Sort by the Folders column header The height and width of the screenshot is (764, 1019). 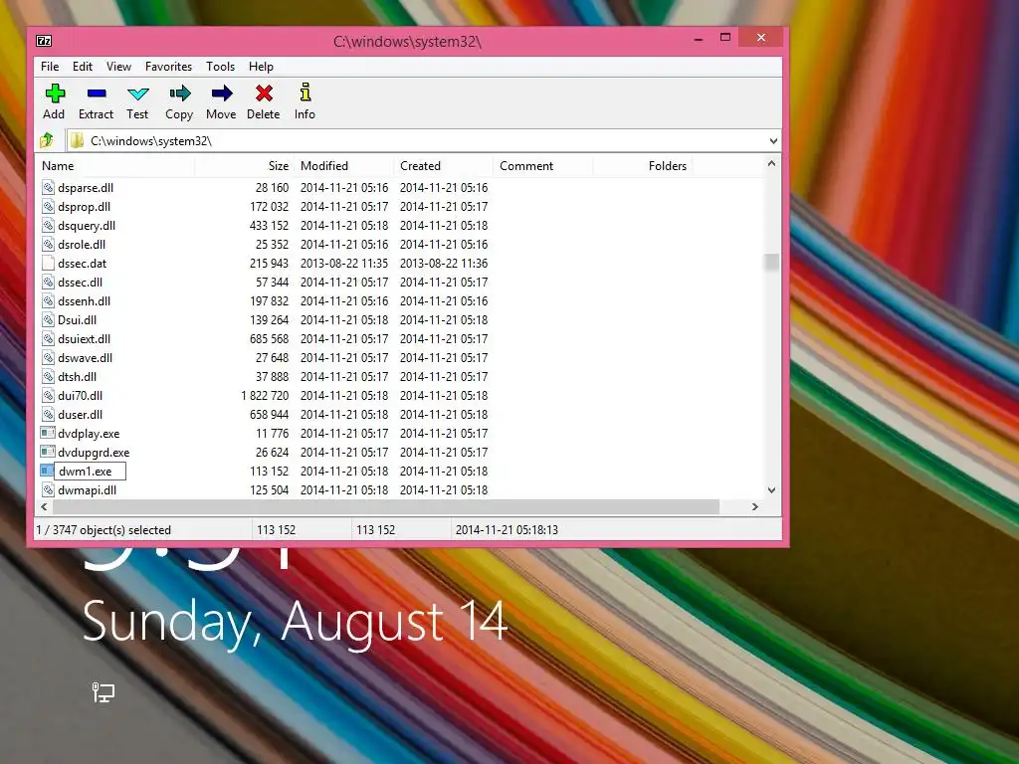(642, 166)
